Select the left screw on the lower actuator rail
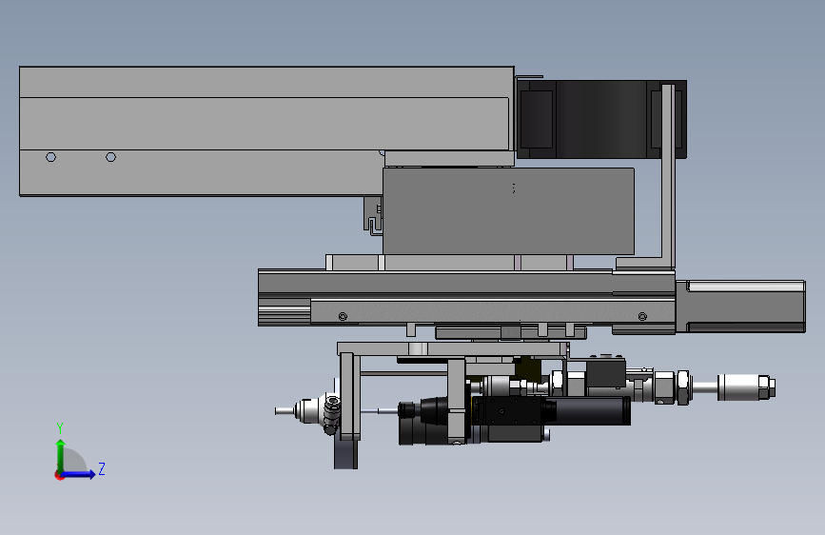Viewport: 825px width, 535px height. 343,316
